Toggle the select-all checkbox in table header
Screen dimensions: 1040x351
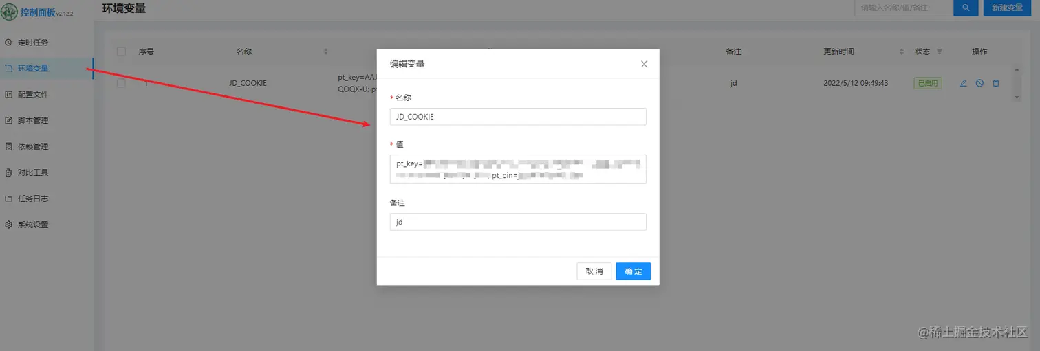(121, 52)
